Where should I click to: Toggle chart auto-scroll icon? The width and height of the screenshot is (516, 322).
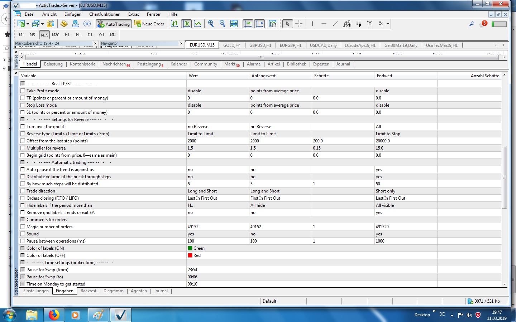tap(248, 24)
